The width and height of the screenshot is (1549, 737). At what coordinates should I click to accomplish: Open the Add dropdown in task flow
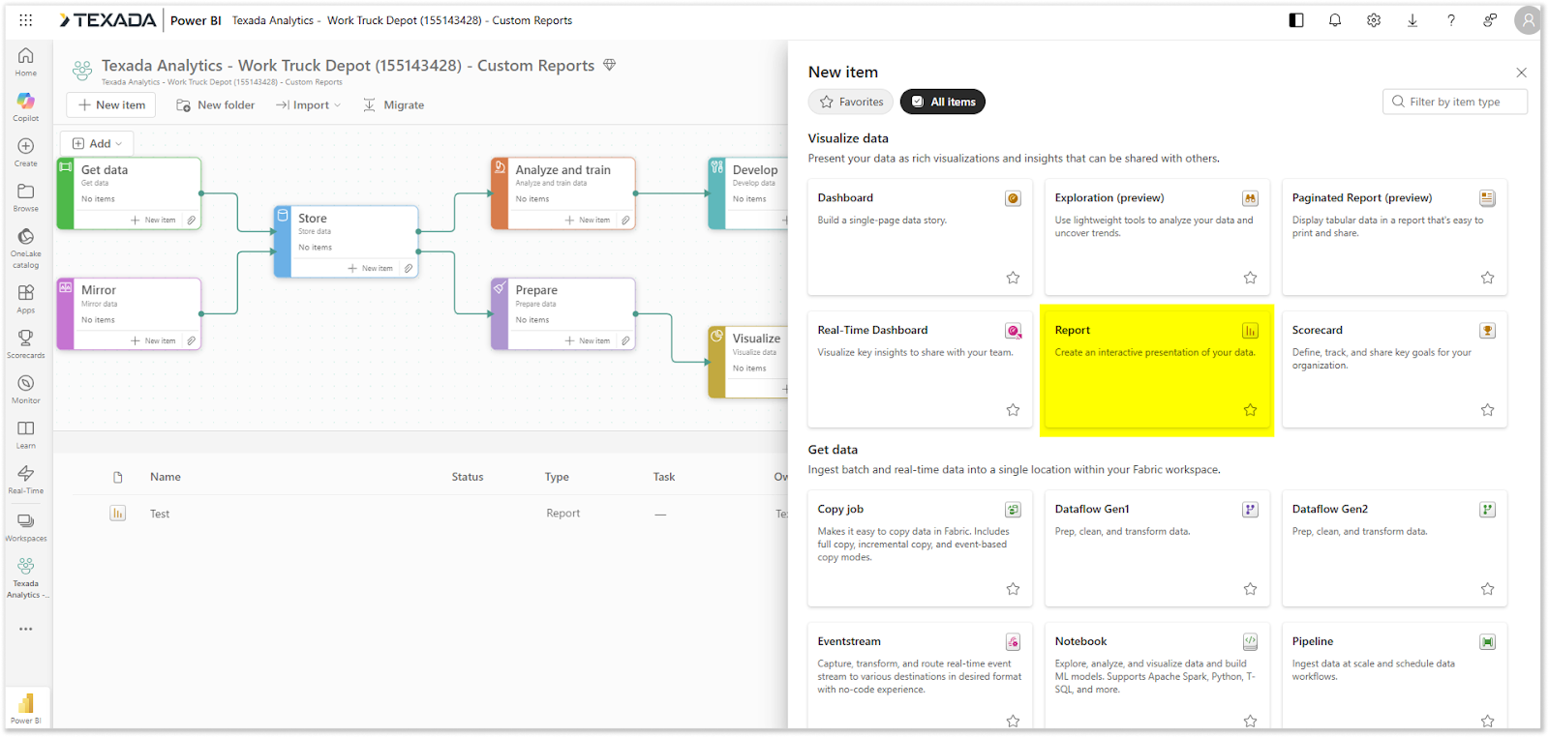(x=97, y=144)
